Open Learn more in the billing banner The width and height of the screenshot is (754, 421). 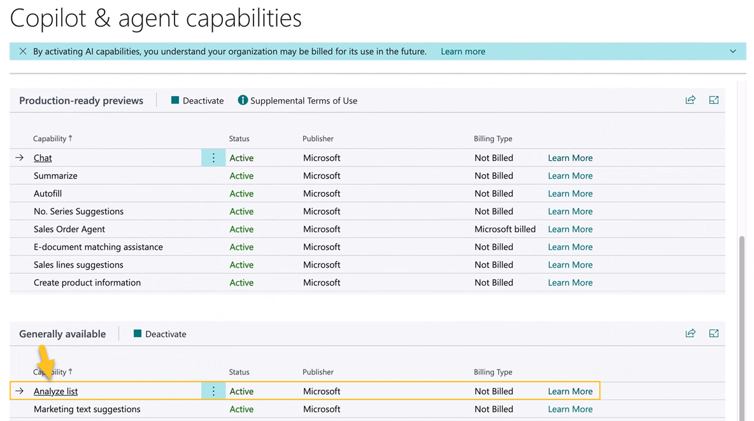[462, 51]
